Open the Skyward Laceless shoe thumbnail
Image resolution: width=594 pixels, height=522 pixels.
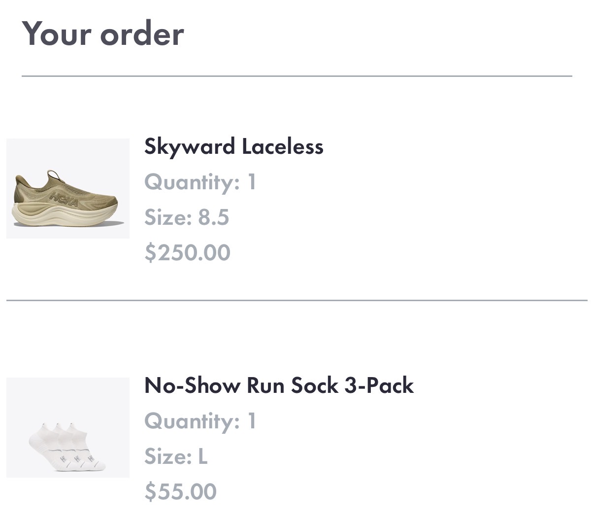[x=67, y=188]
